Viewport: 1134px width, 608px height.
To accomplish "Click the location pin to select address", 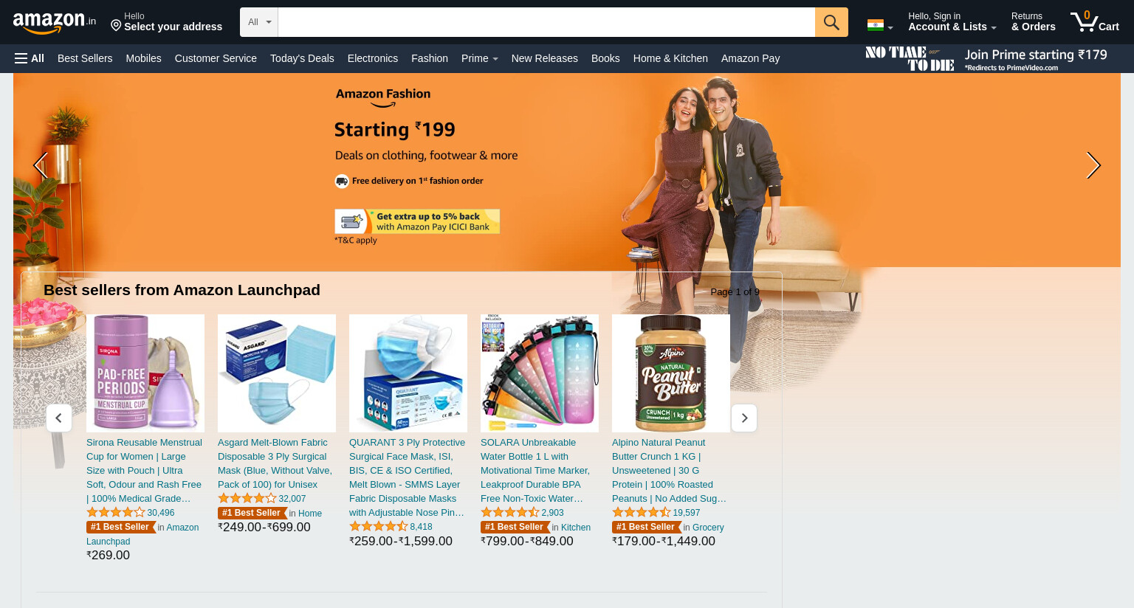I will click(116, 26).
